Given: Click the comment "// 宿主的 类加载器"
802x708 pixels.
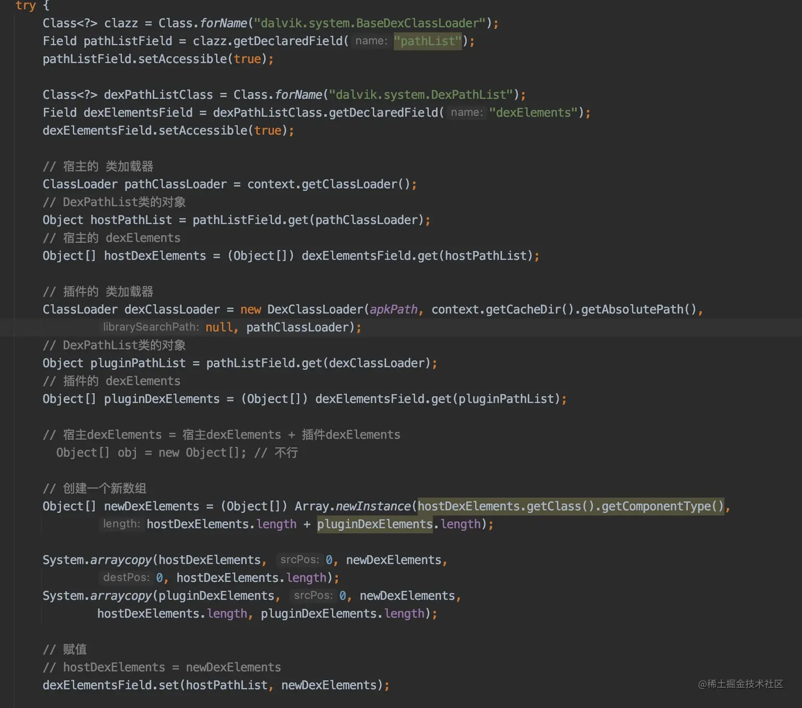Looking at the screenshot, I should tap(98, 167).
